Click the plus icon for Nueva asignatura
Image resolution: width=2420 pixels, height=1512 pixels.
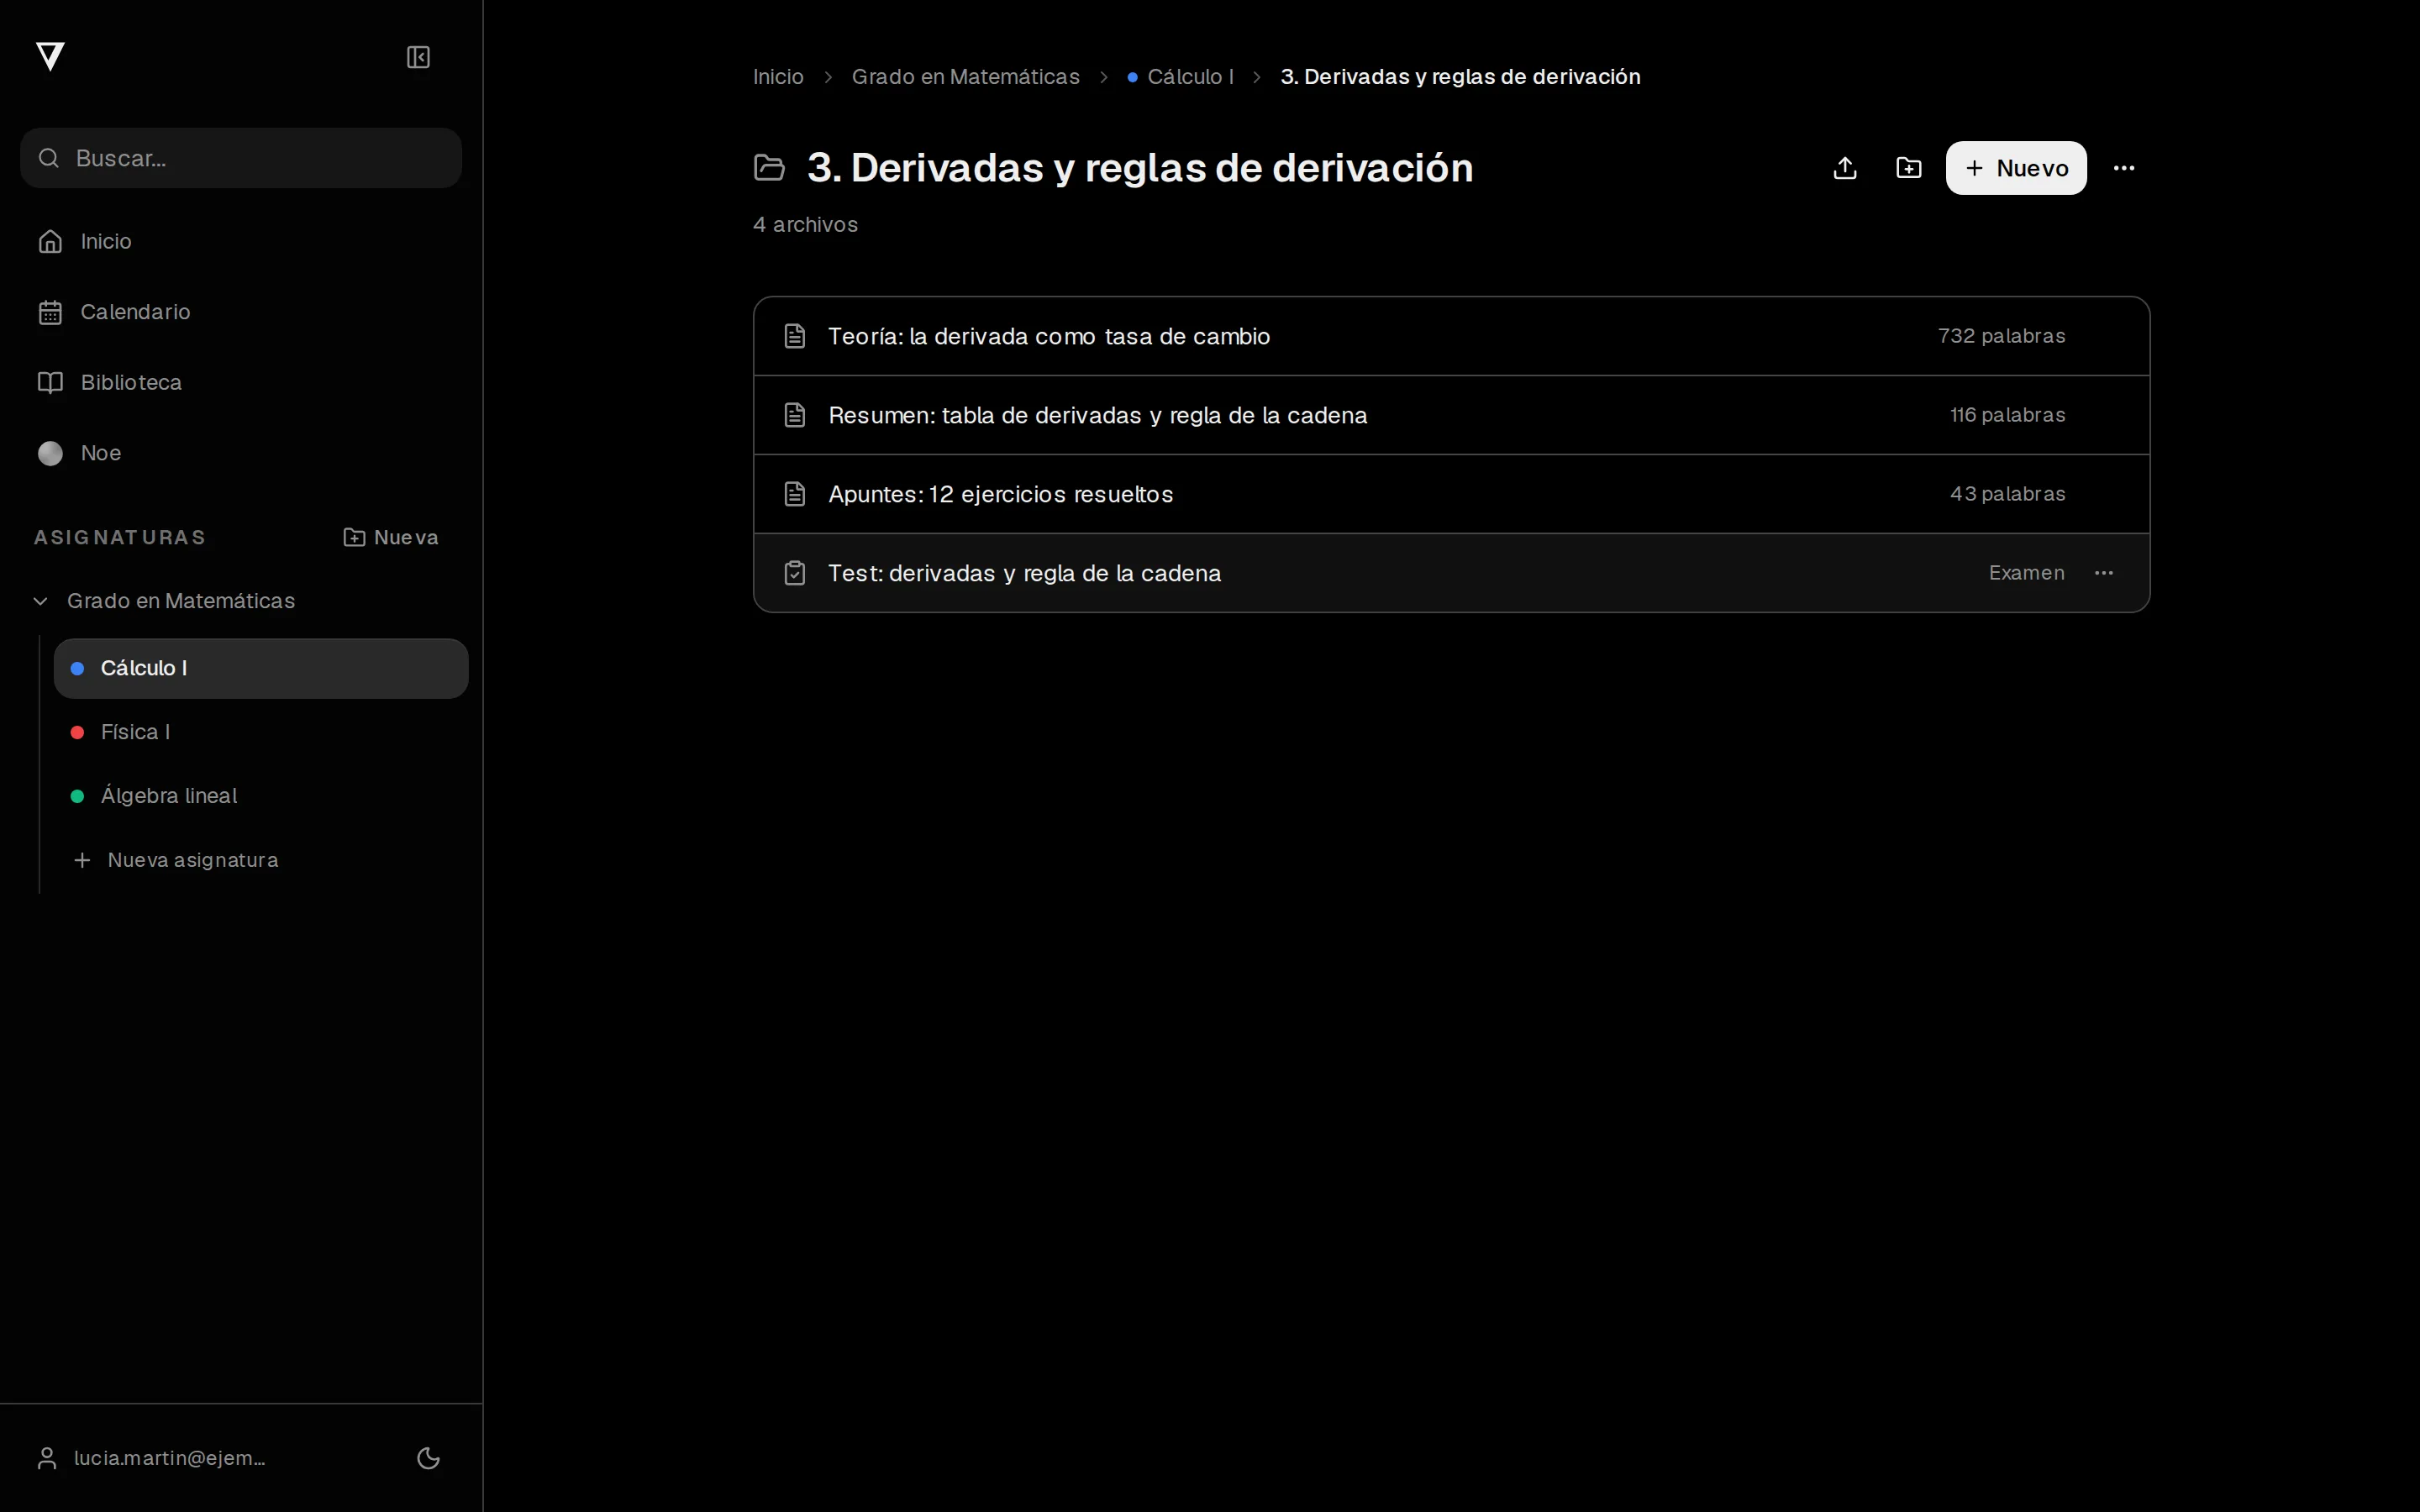[82, 860]
